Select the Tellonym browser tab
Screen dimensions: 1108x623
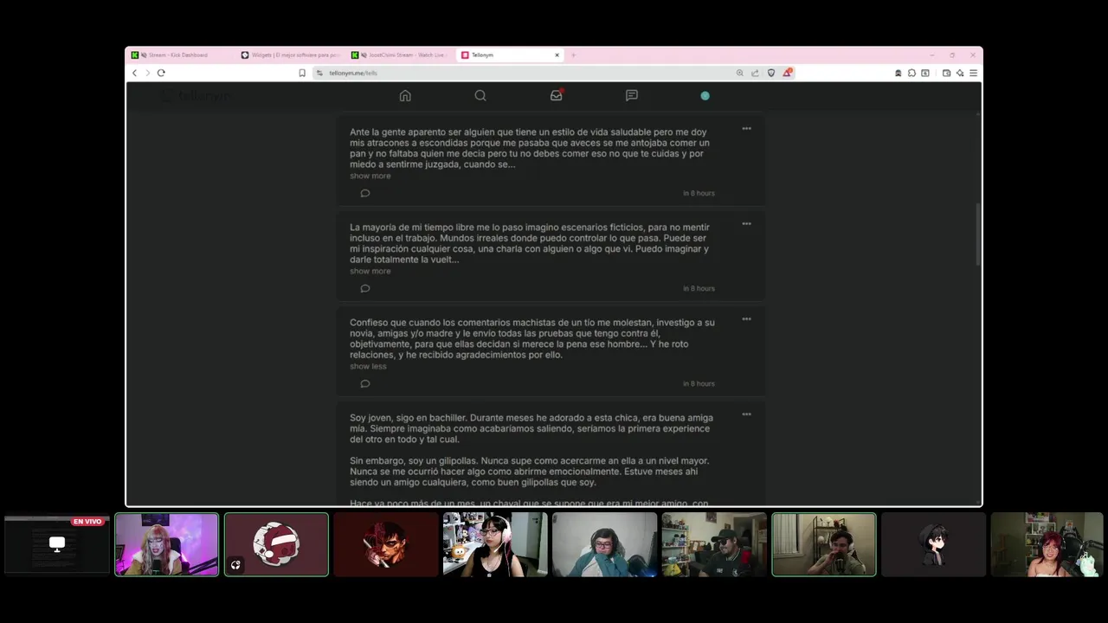[511, 55]
